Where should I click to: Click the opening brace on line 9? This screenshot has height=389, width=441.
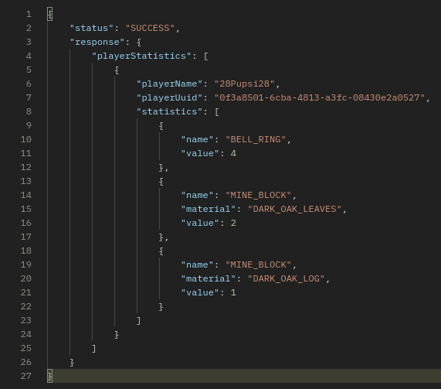(161, 125)
